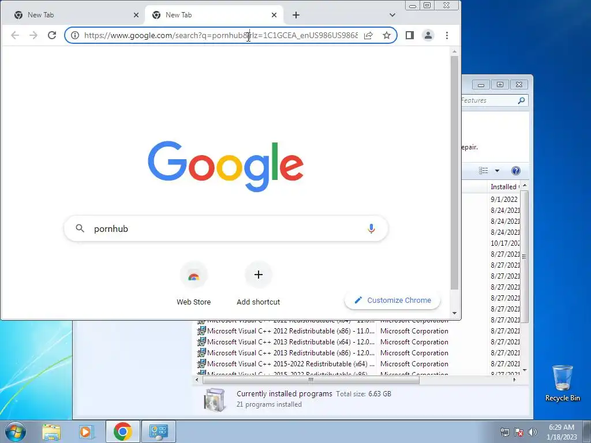Expand view options arrow in Programs and Features
591x443 pixels.
tap(497, 171)
